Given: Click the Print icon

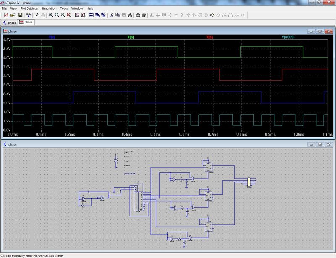Looking at the screenshot, I should pos(144,15).
